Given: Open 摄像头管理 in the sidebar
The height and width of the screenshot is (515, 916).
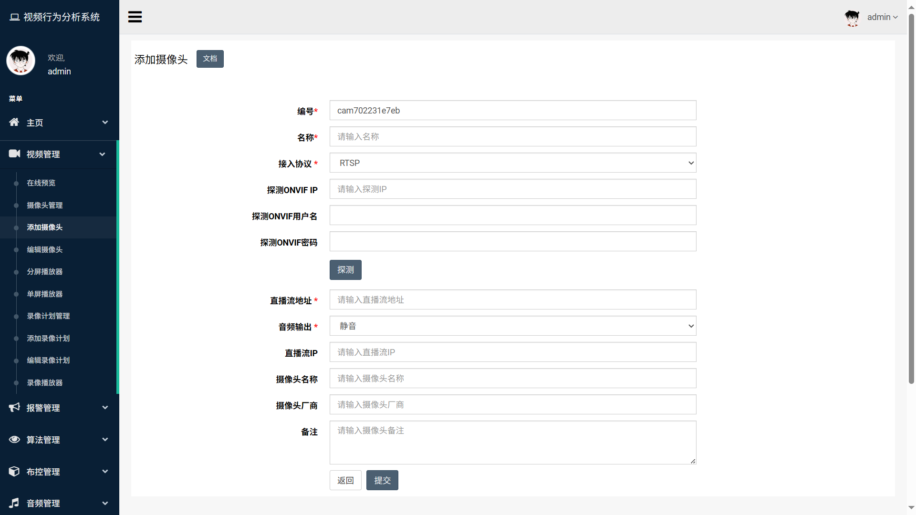Looking at the screenshot, I should 45,205.
